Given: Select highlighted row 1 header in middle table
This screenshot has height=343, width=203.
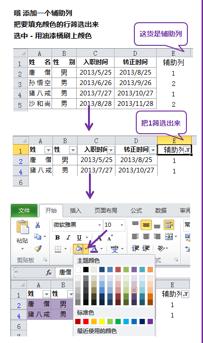Looking at the screenshot, I should click(21, 150).
